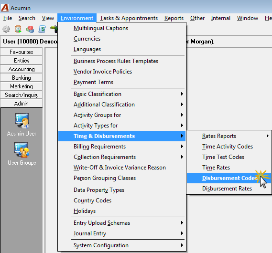Expand Collection Requirements submenu
The image size is (272, 253).
pos(122,157)
